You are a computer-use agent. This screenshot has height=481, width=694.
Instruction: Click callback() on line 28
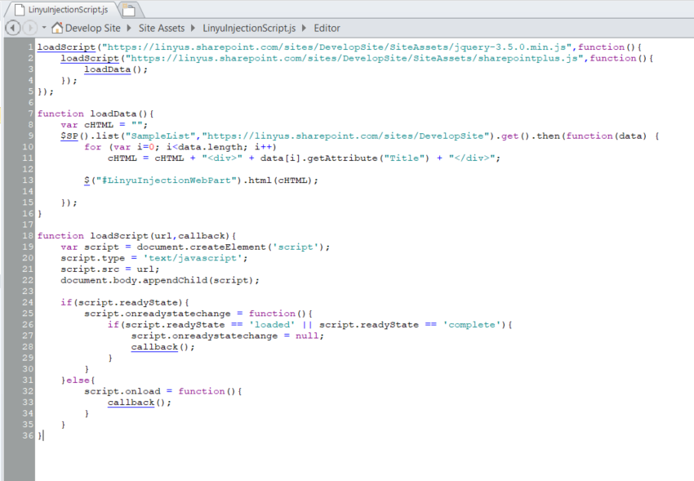160,347
